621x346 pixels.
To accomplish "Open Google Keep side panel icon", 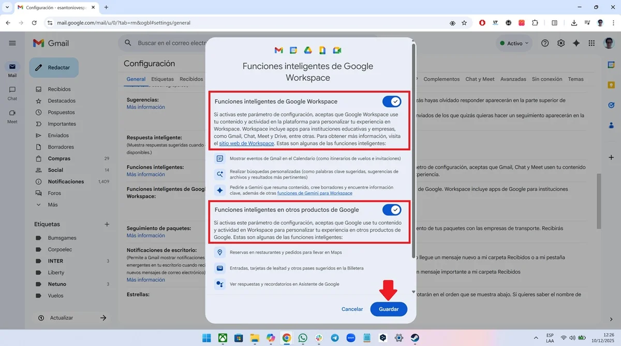I will pos(611,85).
